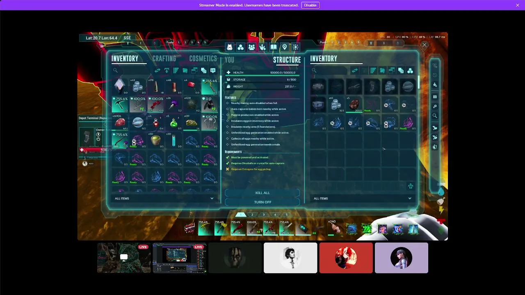
Task: Open the backpack inventory icon in top bar
Action: (230, 47)
